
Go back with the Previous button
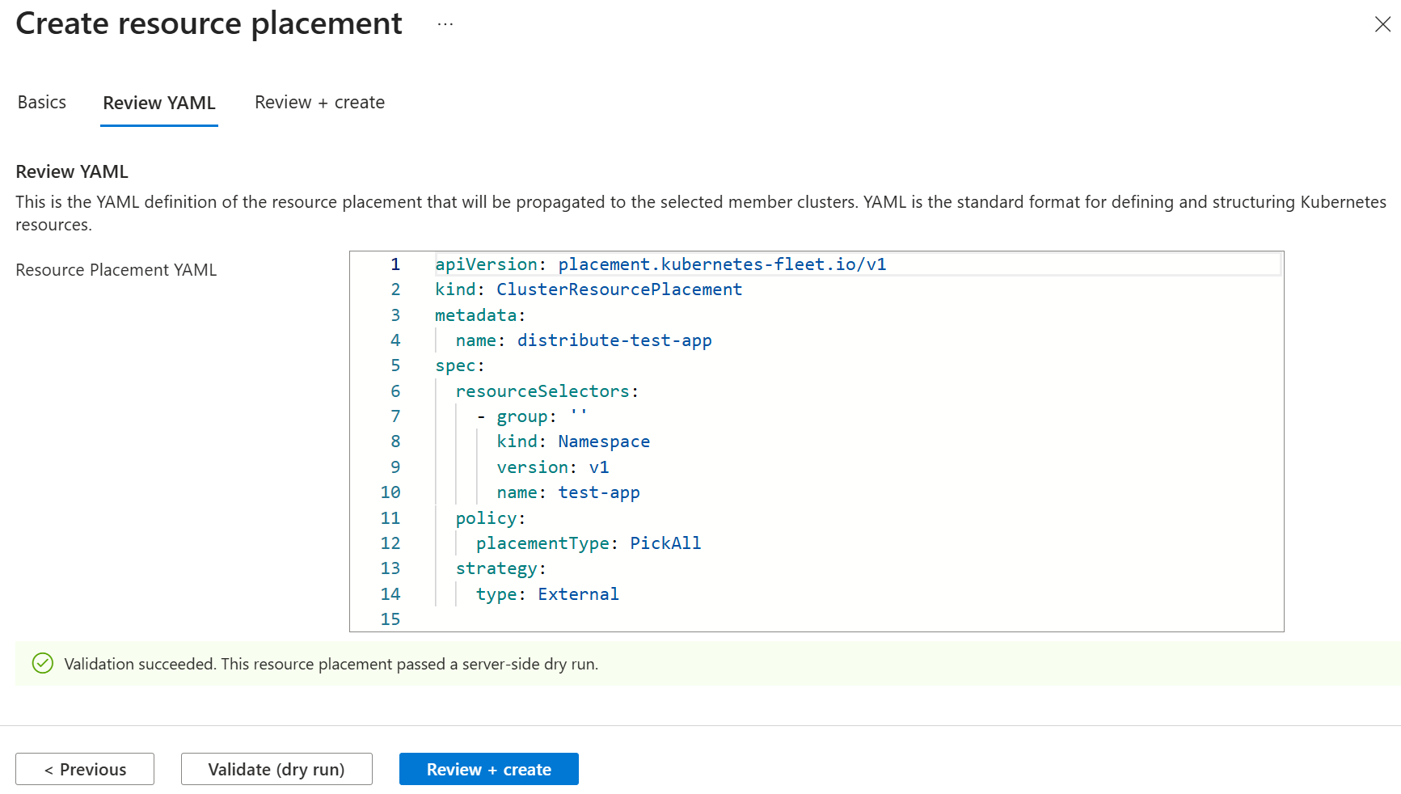[x=85, y=769]
